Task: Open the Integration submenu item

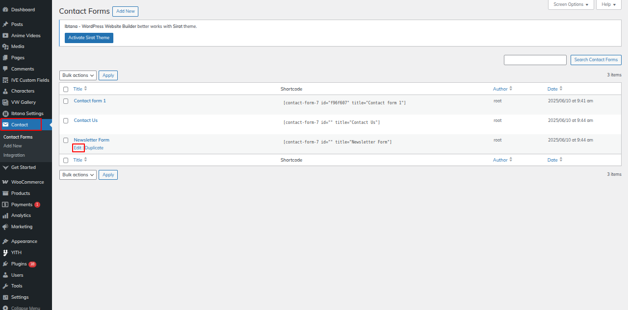Action: (14, 155)
